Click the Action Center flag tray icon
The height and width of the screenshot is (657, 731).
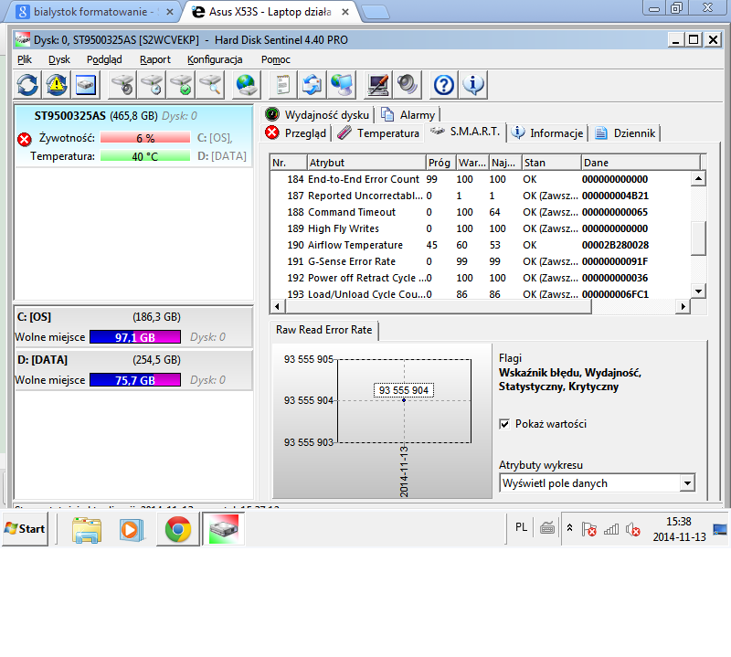pyautogui.click(x=588, y=529)
